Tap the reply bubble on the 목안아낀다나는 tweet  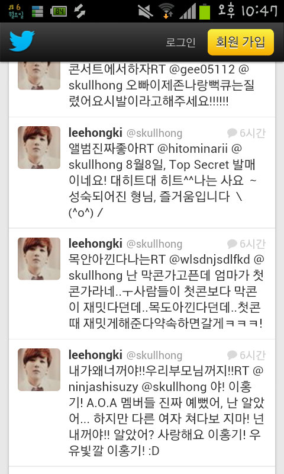click(232, 244)
